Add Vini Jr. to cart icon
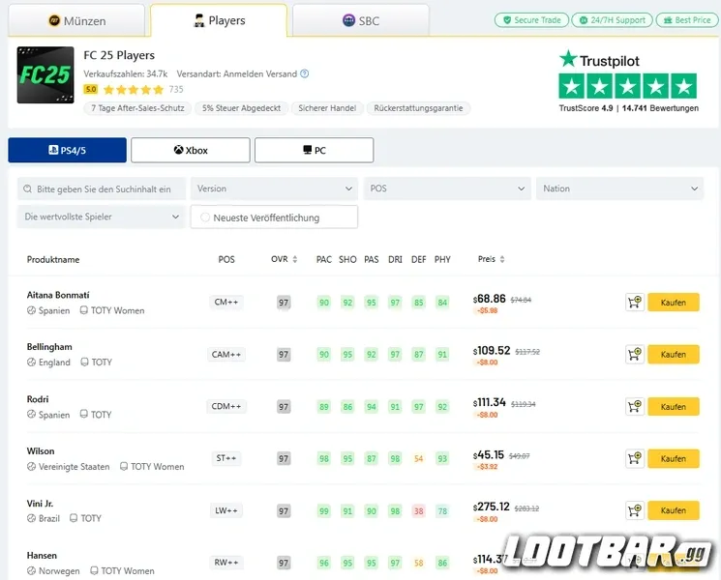This screenshot has height=580, width=721. pyautogui.click(x=635, y=510)
